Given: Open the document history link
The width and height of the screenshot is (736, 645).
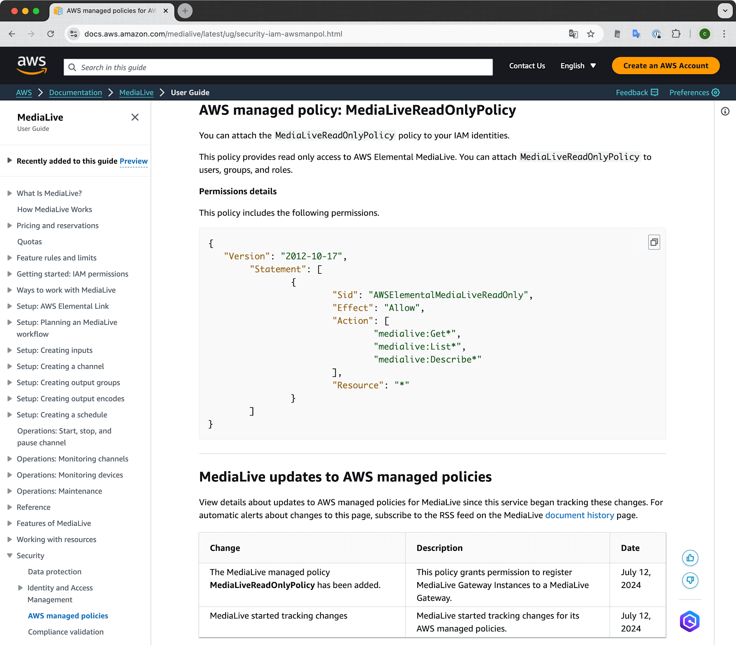Looking at the screenshot, I should pyautogui.click(x=579, y=515).
